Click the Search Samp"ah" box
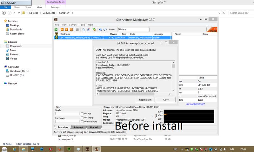Image resolution: width=254 pixels, height=152 pixels. click(x=241, y=13)
